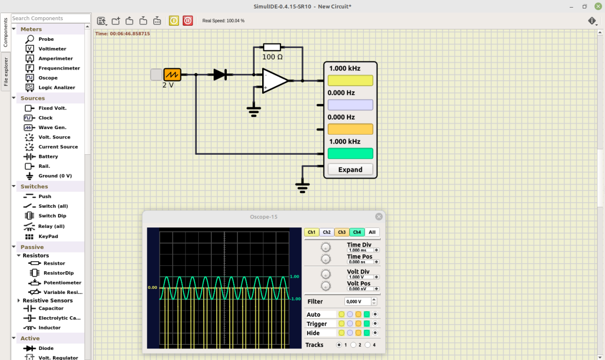The width and height of the screenshot is (605, 360).
Task: Click the Expand button on the oscilloscope
Action: pos(350,169)
